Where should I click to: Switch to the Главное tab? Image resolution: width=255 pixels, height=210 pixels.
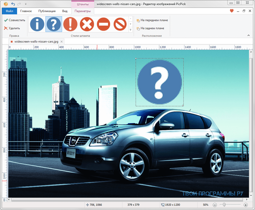tap(26, 11)
